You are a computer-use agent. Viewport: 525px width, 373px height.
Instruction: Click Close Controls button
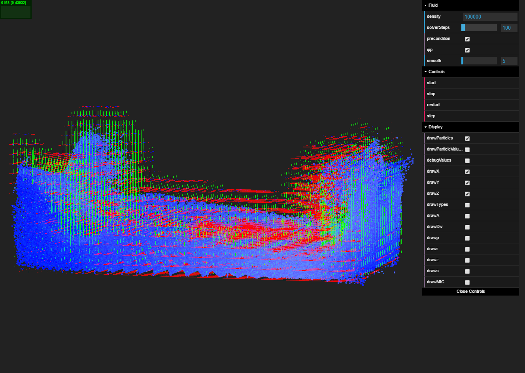click(x=470, y=291)
